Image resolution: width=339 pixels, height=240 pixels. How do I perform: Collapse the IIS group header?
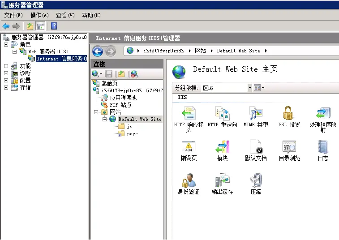pyautogui.click(x=182, y=97)
